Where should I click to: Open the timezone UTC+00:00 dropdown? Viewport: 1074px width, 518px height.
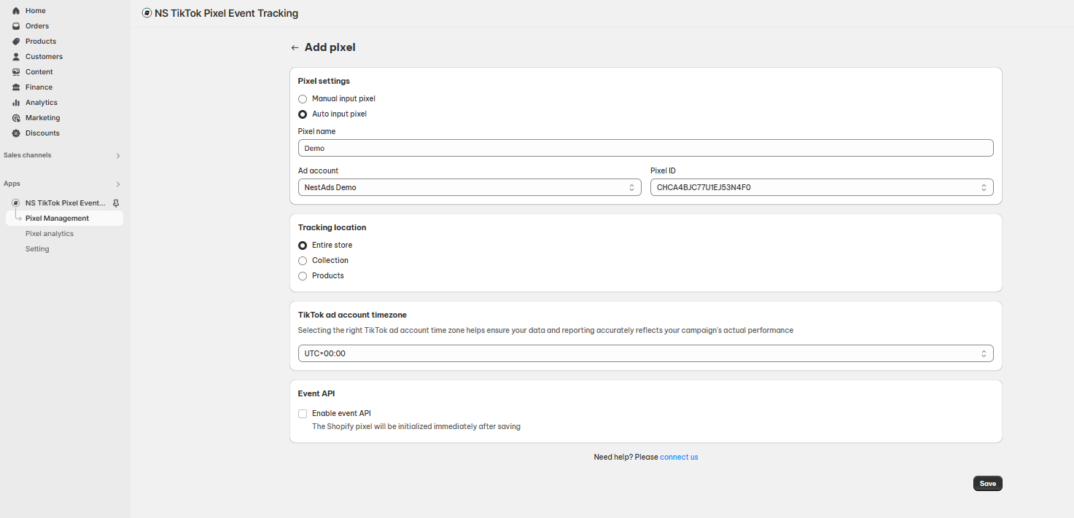tap(645, 353)
